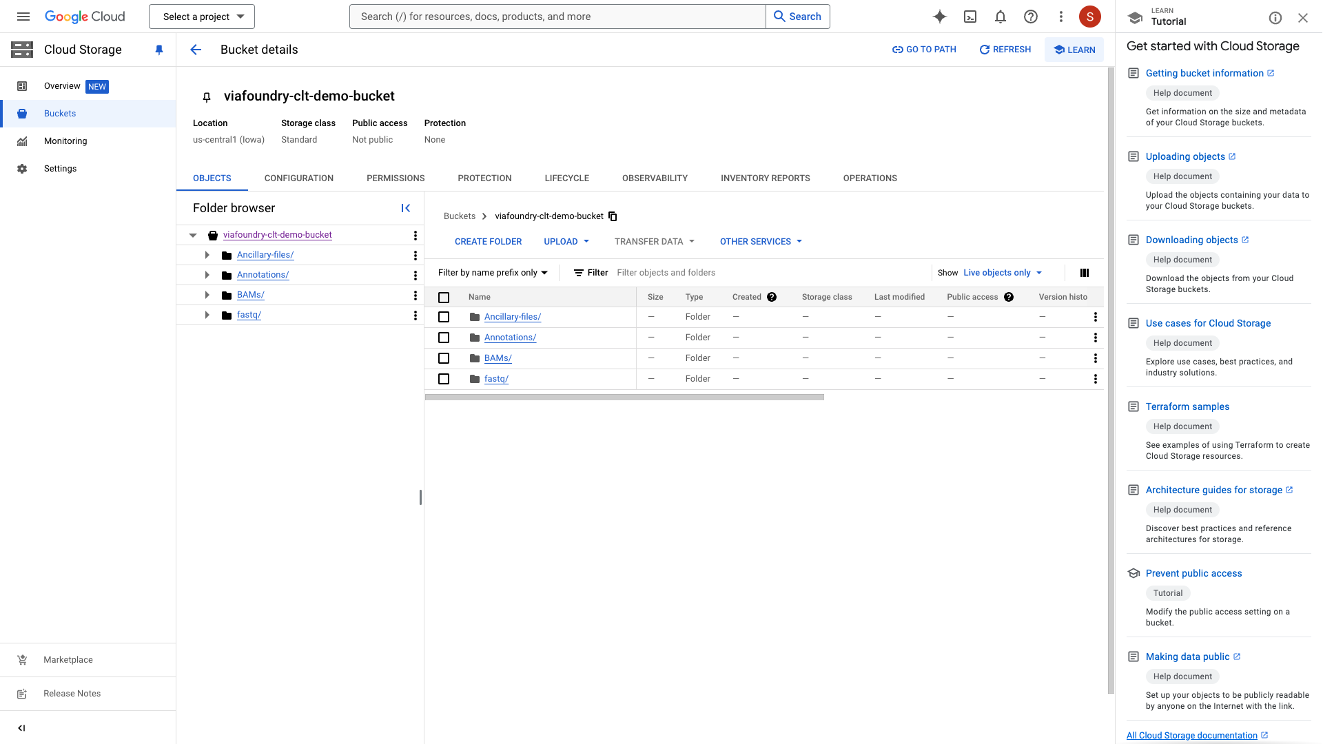Click the Refresh button
The width and height of the screenshot is (1323, 744).
pos(1005,50)
